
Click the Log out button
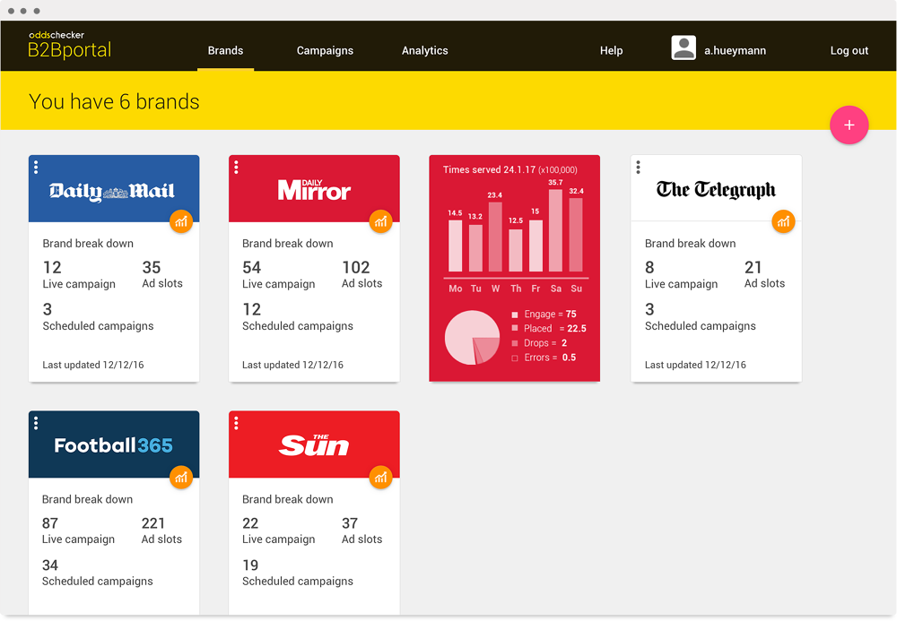point(849,51)
